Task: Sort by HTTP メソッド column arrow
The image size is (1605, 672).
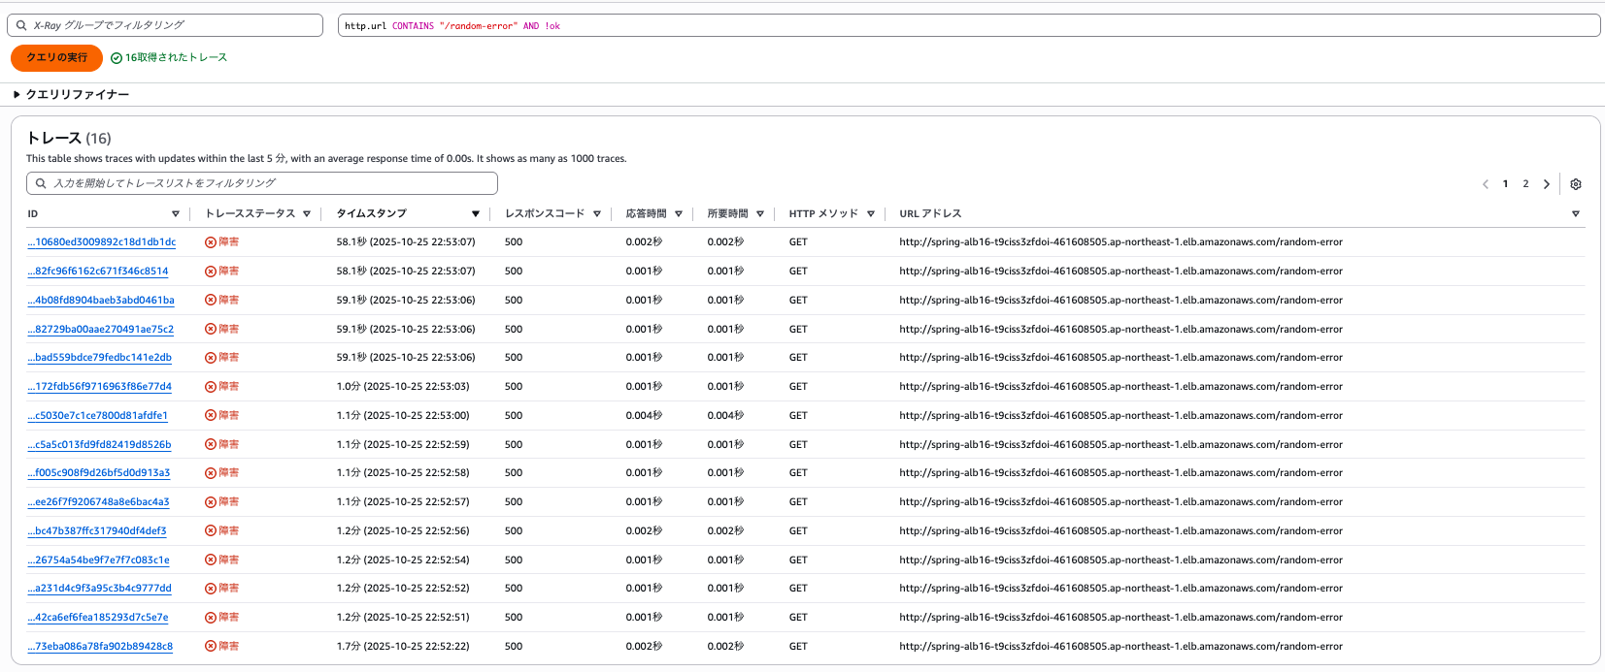Action: (871, 214)
